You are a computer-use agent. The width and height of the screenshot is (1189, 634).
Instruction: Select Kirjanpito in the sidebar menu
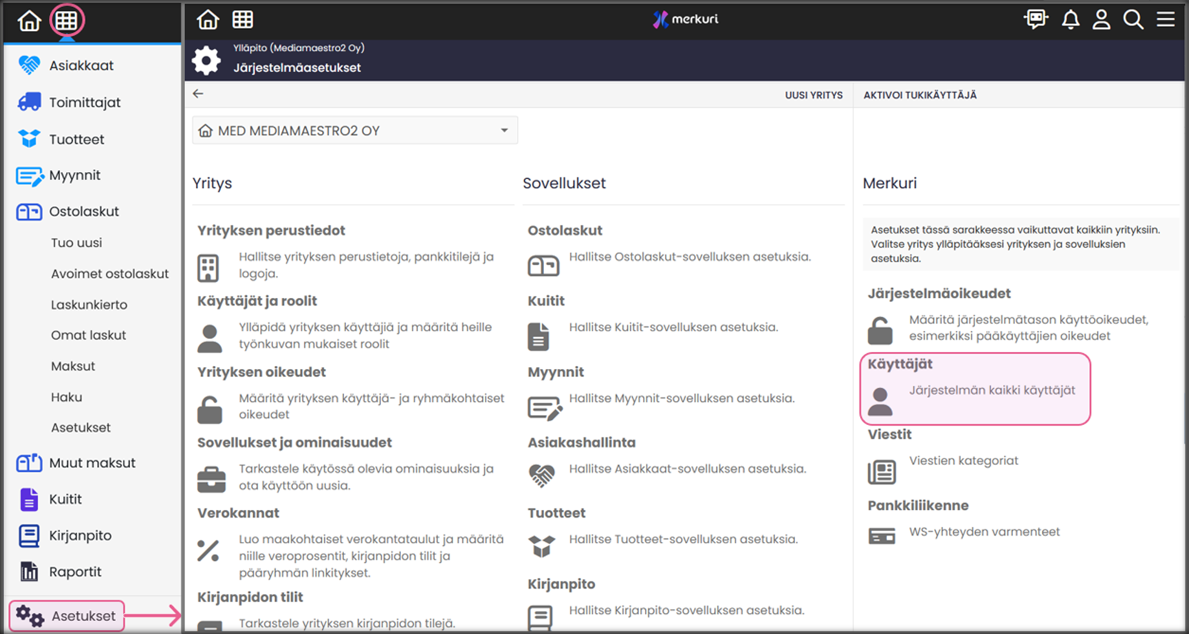[80, 535]
